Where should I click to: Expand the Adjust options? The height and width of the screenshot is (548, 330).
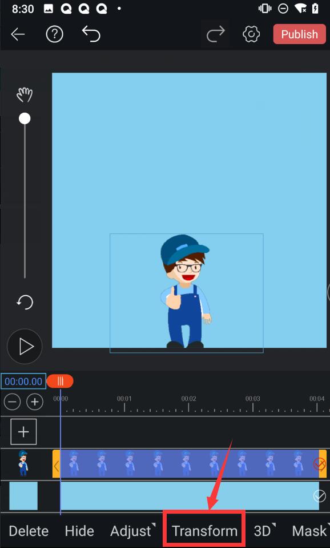132,531
